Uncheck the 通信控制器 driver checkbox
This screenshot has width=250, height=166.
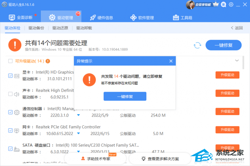(x=10, y=112)
